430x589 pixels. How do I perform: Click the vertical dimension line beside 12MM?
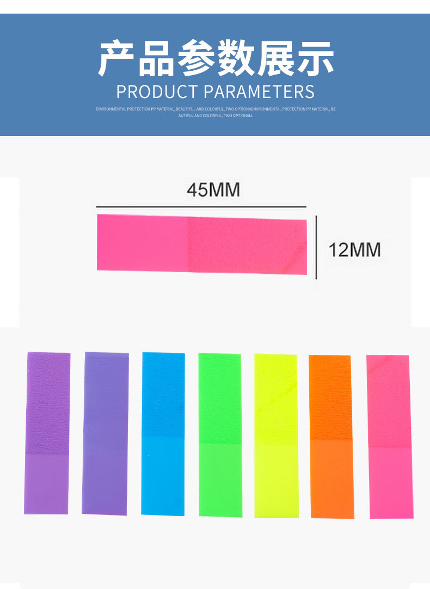pyautogui.click(x=316, y=247)
